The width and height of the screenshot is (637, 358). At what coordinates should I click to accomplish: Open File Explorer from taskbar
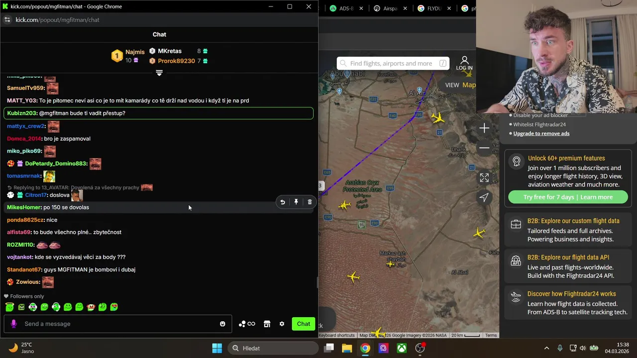tap(347, 348)
